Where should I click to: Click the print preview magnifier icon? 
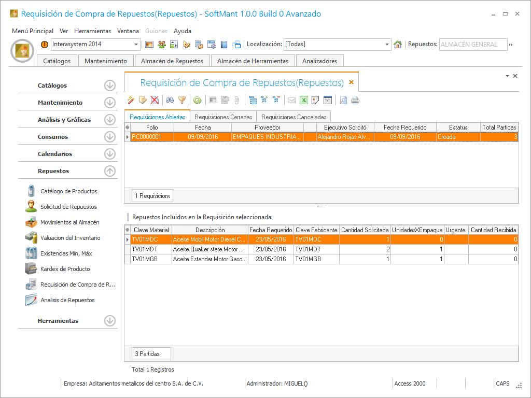[x=343, y=100]
